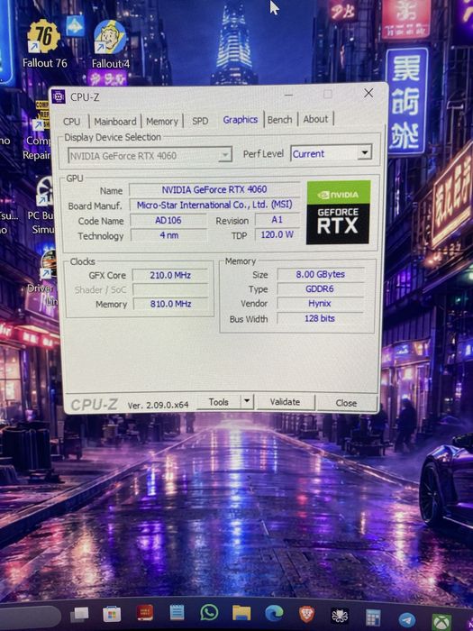473x631 pixels.
Task: Open Telegram from the taskbar
Action: pos(406,620)
